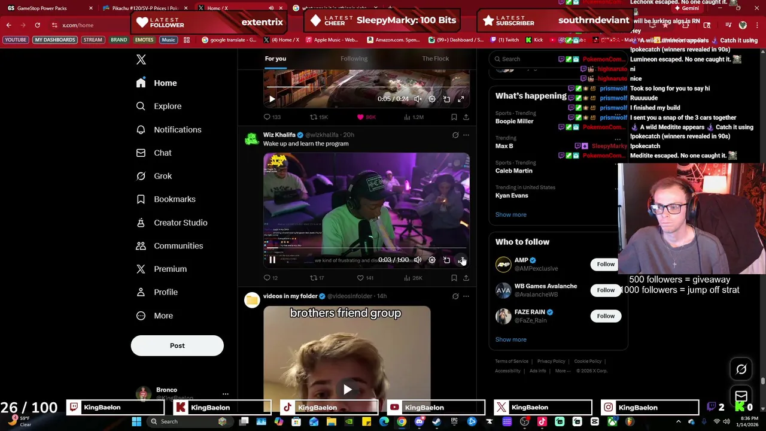Open more options on videos in my folder post
Viewport: 766px width, 431px height.
point(466,296)
